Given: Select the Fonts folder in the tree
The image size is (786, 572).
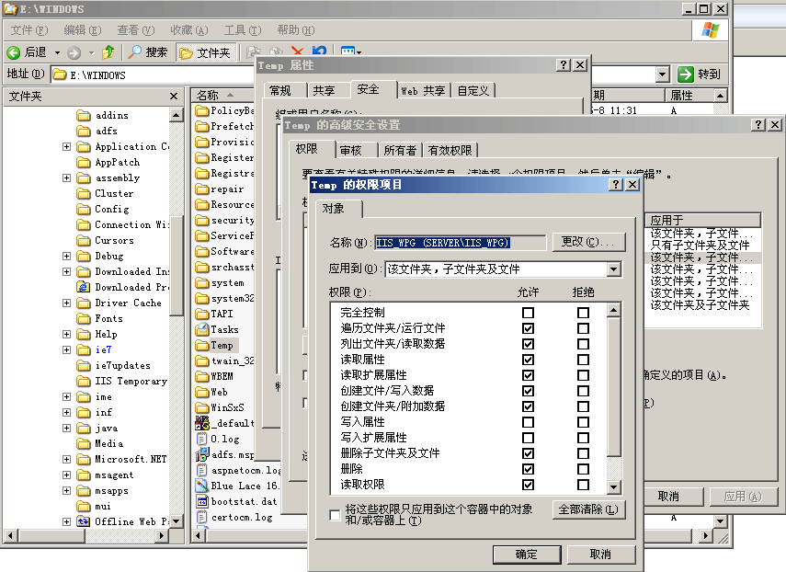Looking at the screenshot, I should click(108, 318).
